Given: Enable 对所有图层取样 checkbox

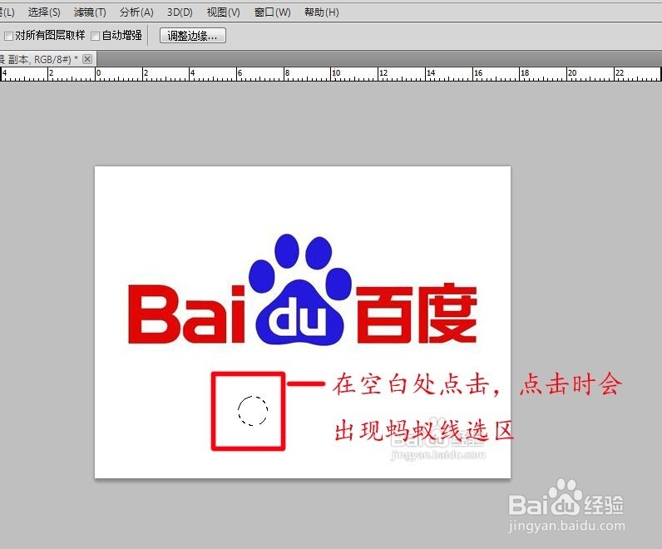Looking at the screenshot, I should tap(8, 36).
